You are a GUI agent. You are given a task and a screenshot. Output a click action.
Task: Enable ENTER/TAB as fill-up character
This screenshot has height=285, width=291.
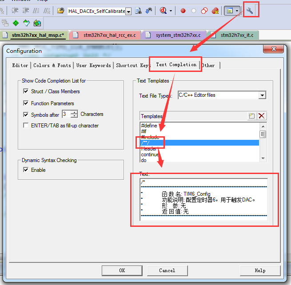click(26, 126)
